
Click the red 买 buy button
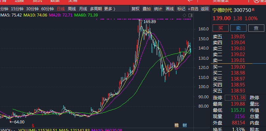tap(221, 28)
